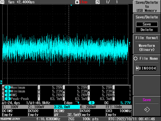The height and width of the screenshot is (121, 161).
Task: Open the DC trigger coupling selector
Action: (107, 103)
